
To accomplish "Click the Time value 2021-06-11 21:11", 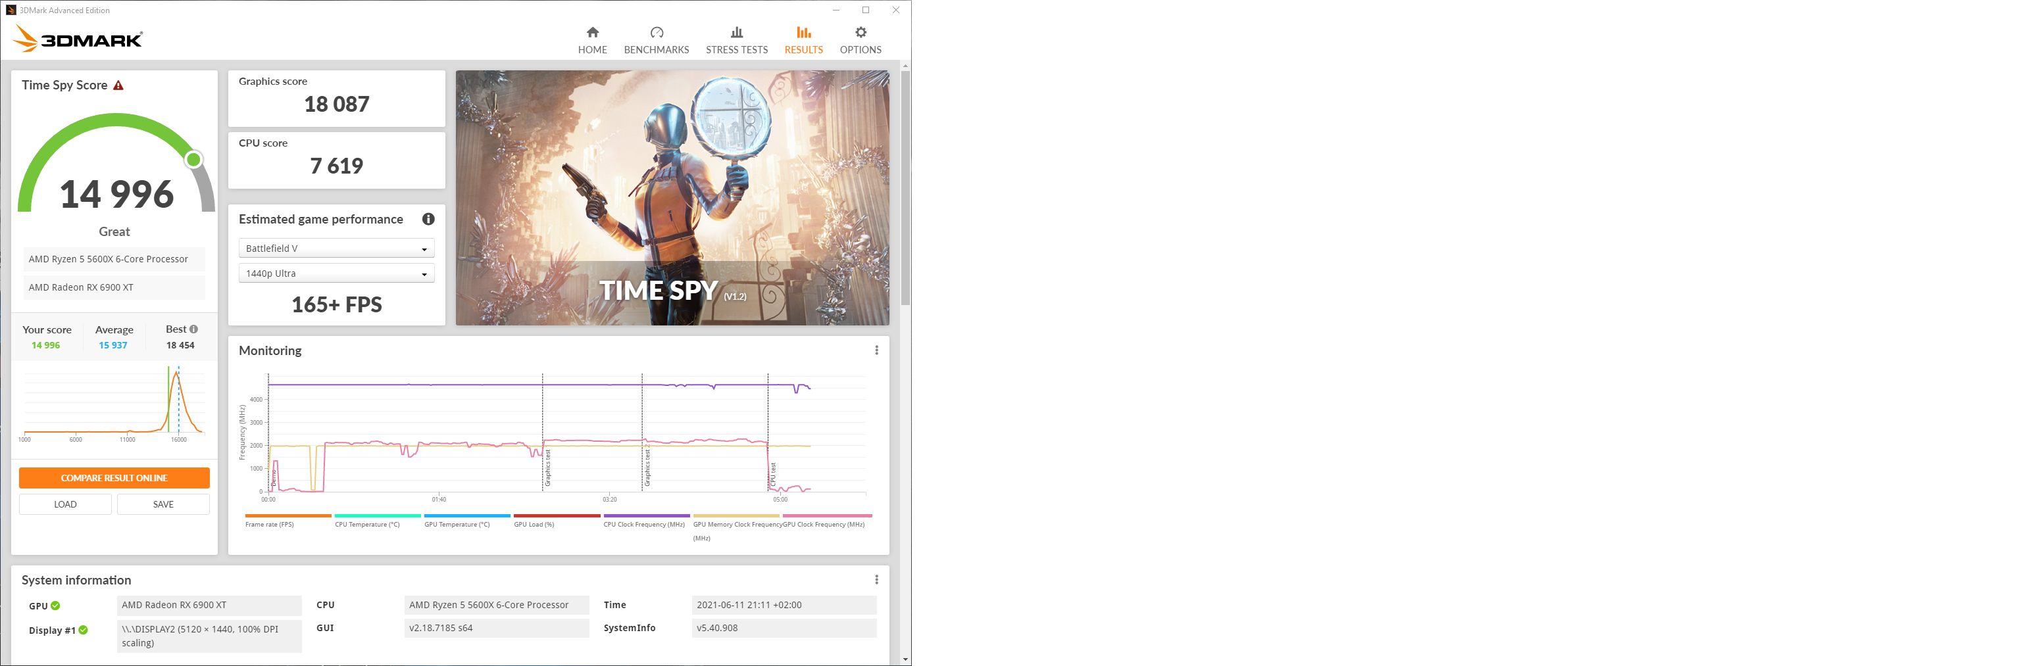I will coord(784,606).
